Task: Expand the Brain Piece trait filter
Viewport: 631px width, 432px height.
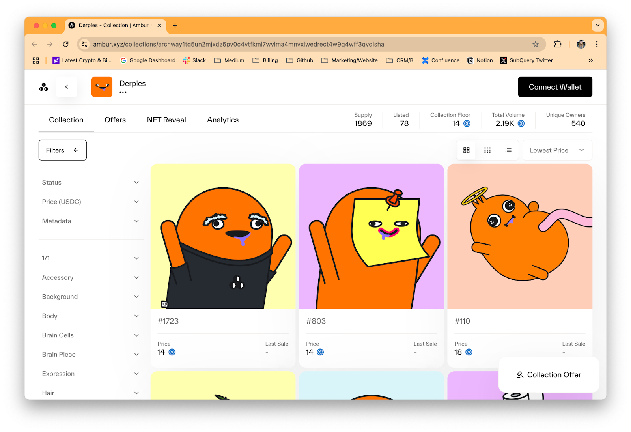Action: [x=91, y=355]
